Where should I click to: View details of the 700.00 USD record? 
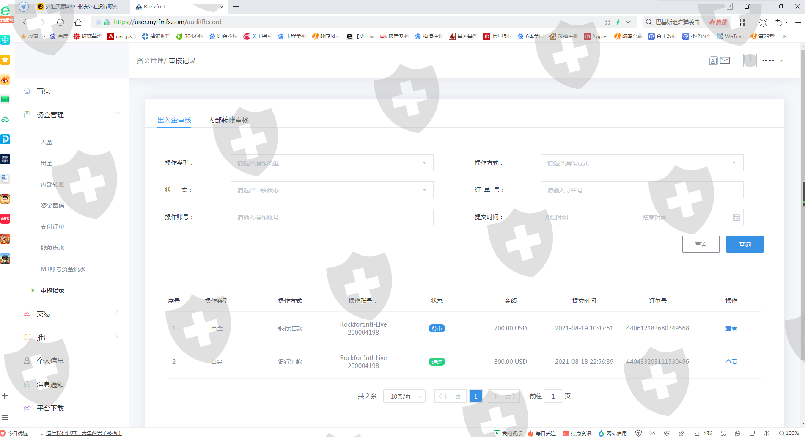click(x=731, y=328)
